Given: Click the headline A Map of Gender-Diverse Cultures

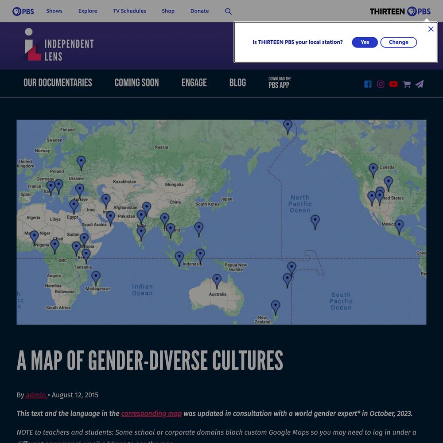Looking at the screenshot, I should click(150, 361).
